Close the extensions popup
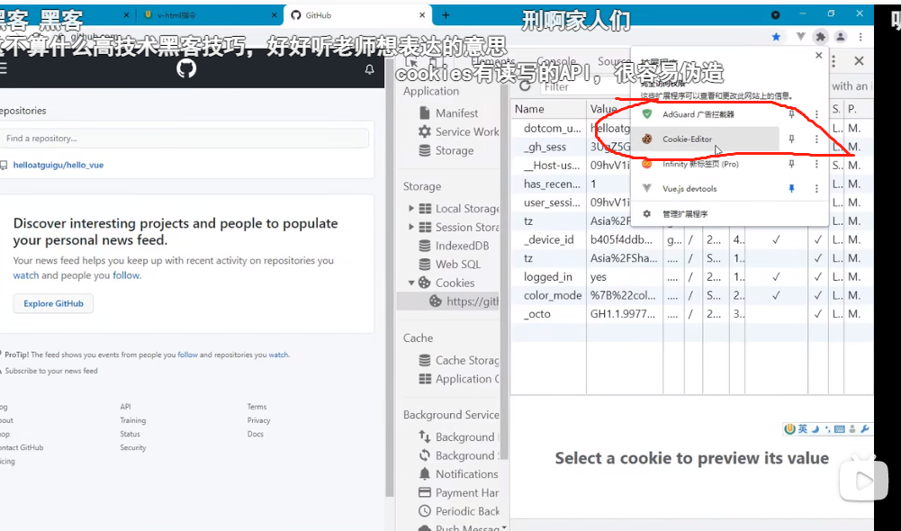 pos(819,55)
